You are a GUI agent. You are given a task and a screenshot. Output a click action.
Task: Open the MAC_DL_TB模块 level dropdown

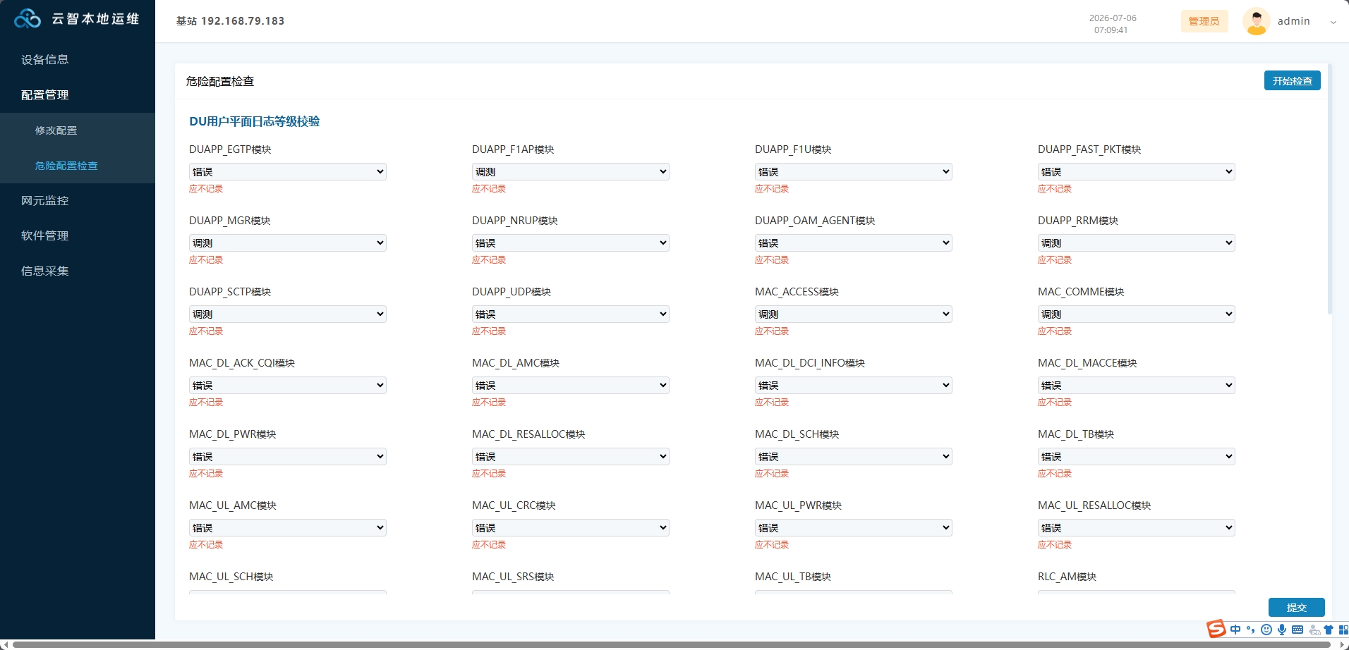tap(1137, 457)
